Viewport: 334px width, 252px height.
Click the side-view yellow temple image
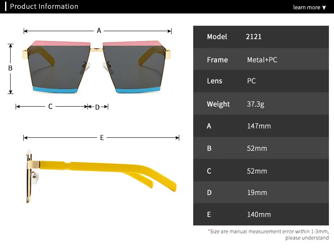[101, 176]
